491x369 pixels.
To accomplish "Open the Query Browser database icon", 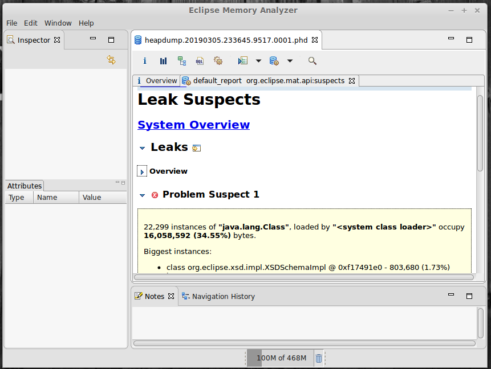I will coord(274,61).
